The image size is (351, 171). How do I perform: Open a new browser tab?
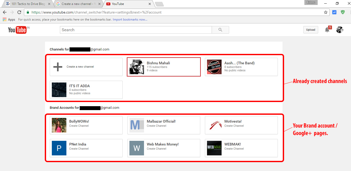[159, 4]
